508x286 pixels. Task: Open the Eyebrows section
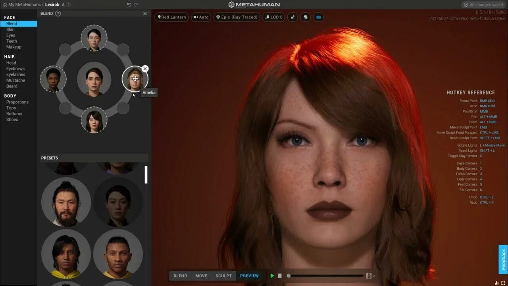point(15,69)
